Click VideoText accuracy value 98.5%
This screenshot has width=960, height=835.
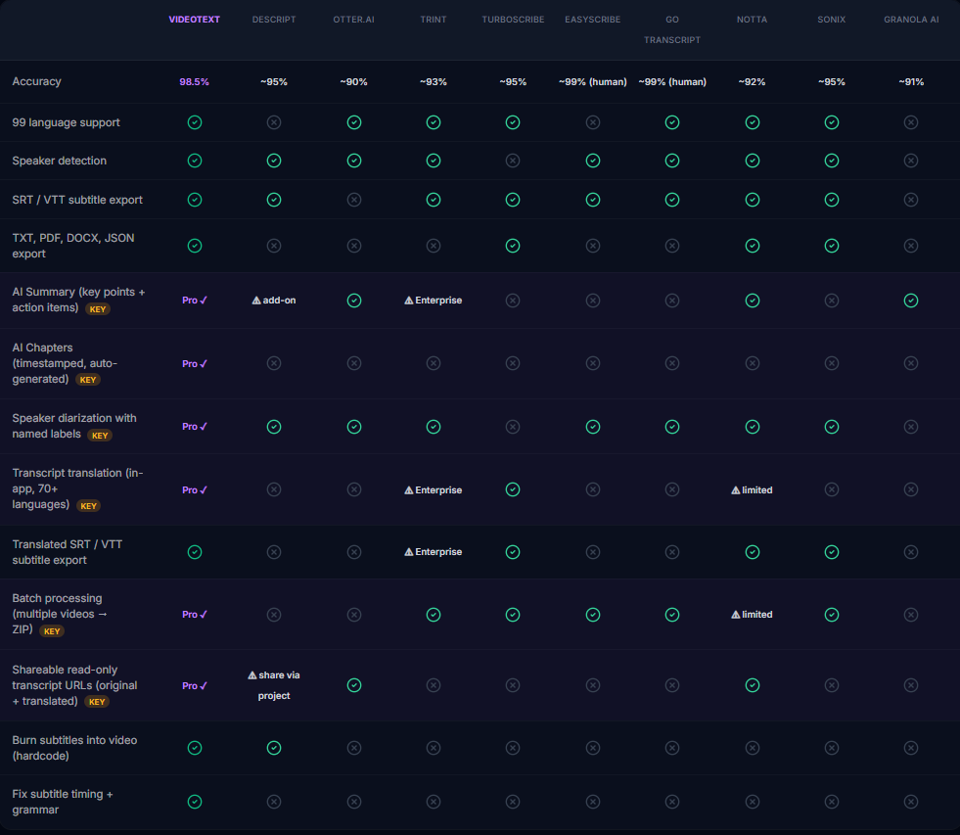click(195, 81)
